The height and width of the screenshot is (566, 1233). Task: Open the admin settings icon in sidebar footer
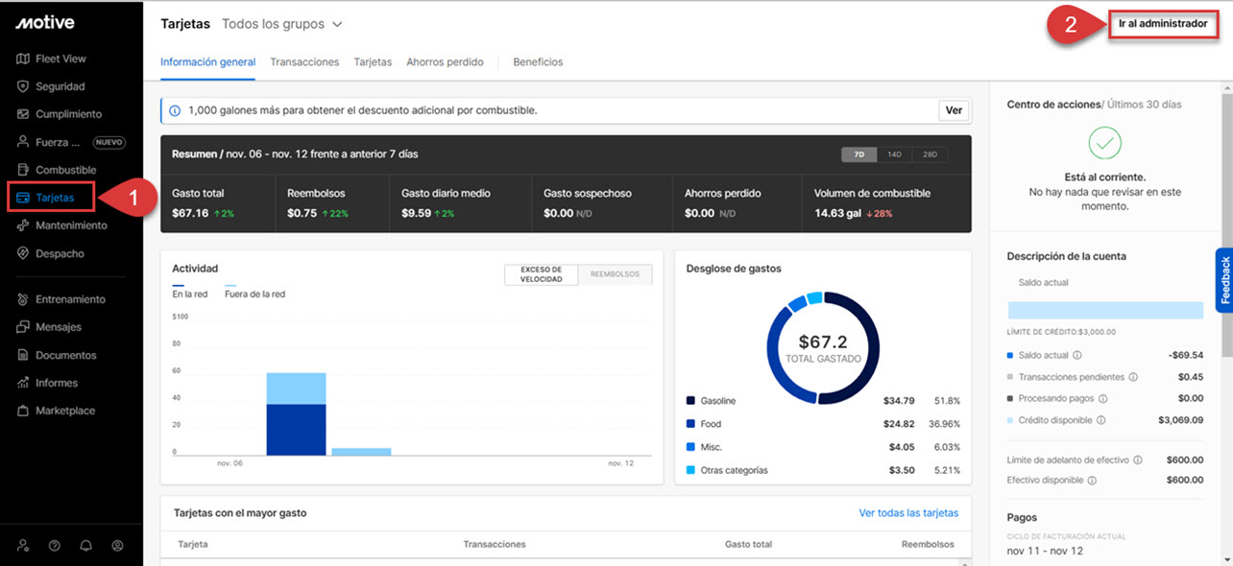pos(23,546)
